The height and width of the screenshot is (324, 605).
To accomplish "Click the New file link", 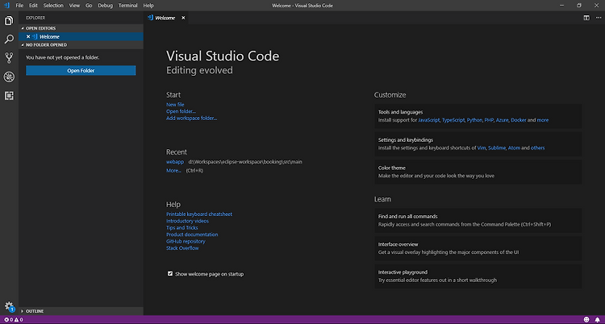I will pyautogui.click(x=175, y=105).
